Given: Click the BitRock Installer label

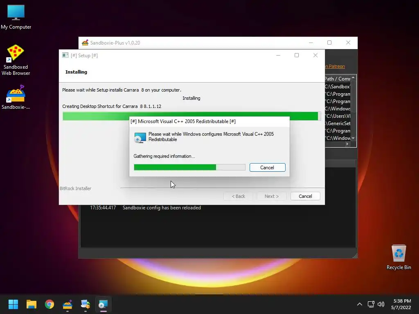Looking at the screenshot, I should pos(76,188).
